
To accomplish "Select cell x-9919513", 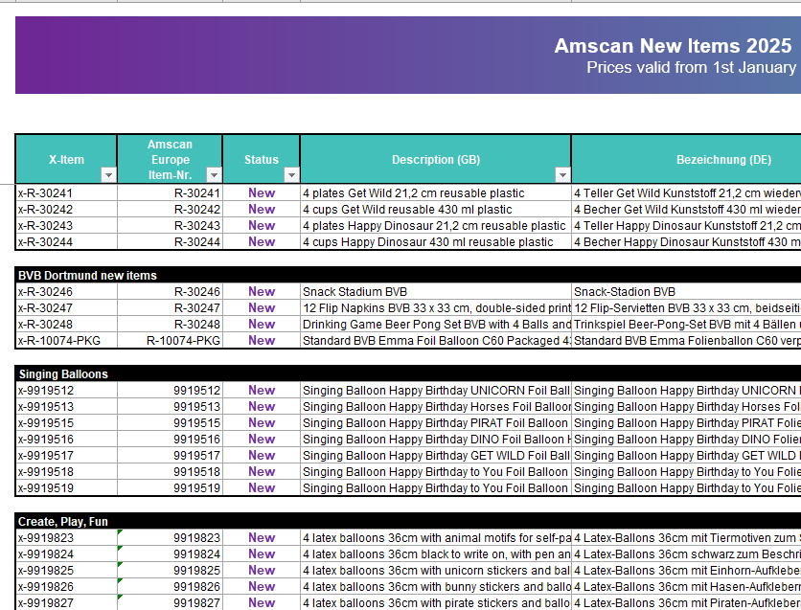I will [x=66, y=406].
